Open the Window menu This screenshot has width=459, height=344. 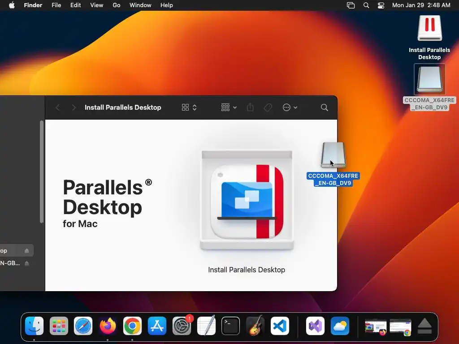click(x=140, y=5)
